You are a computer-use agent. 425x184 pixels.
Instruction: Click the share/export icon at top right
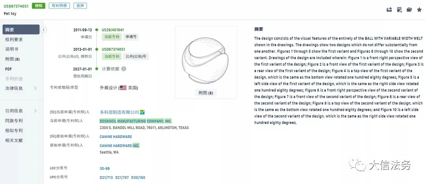pos(389,10)
